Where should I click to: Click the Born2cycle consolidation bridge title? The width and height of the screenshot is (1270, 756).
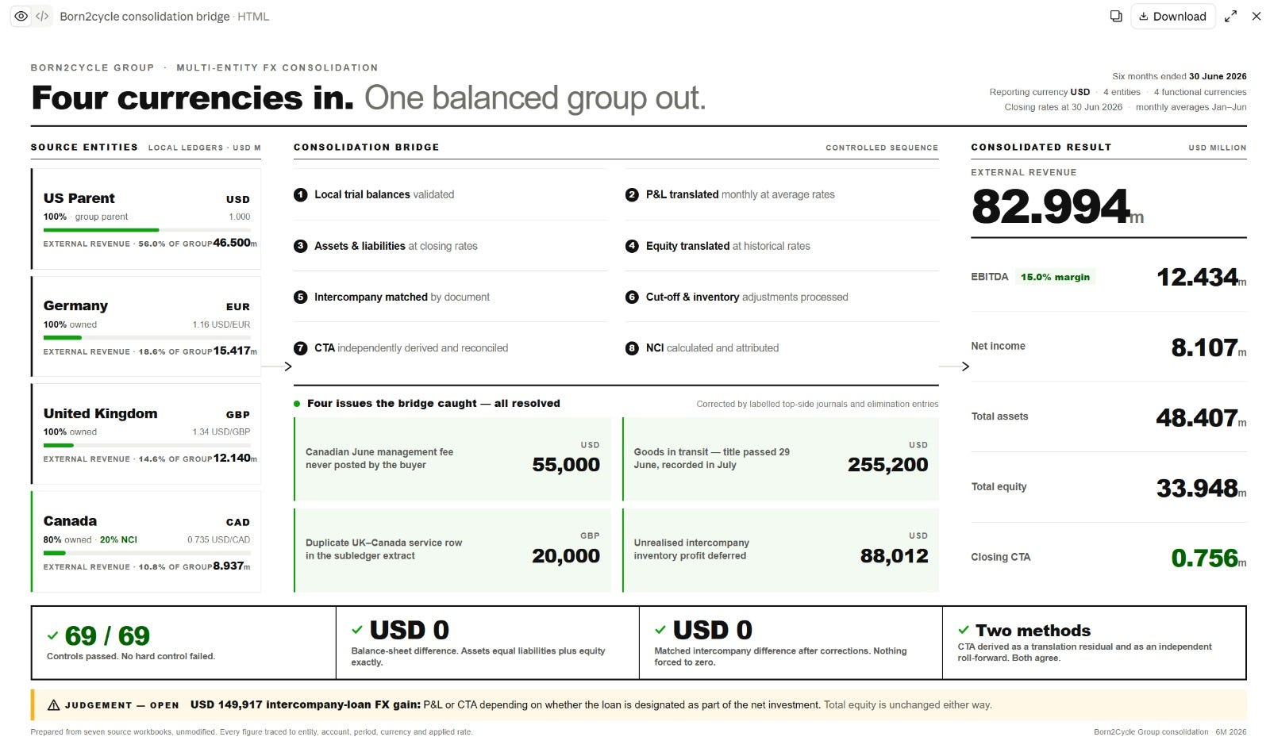coord(144,16)
